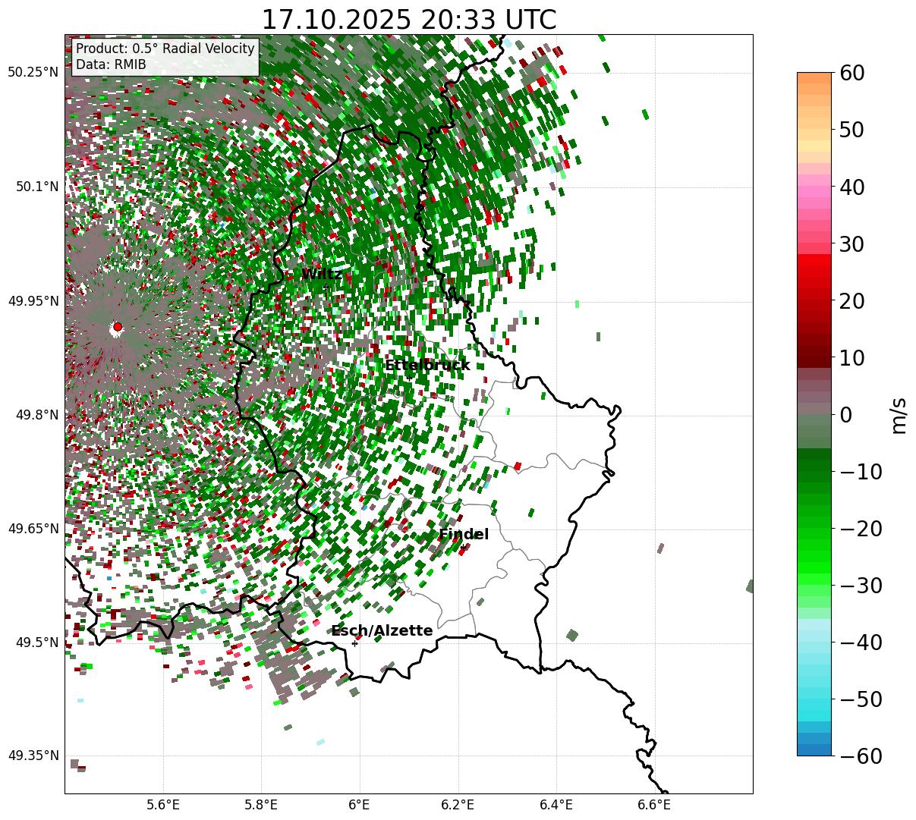Click the colorbar value −10
This screenshot has width=916, height=820.
(861, 471)
